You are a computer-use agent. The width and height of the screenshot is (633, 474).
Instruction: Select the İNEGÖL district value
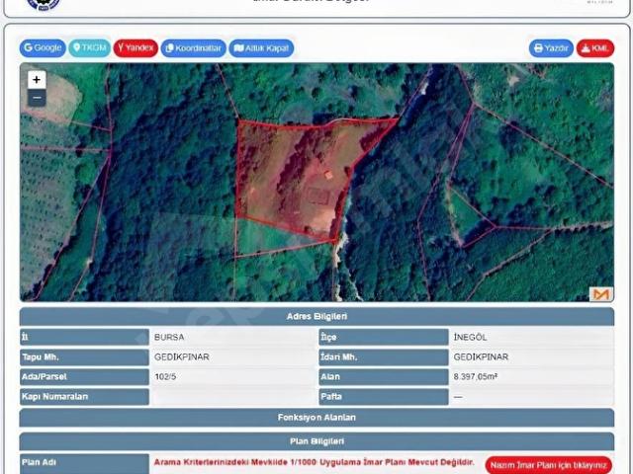[x=470, y=337]
